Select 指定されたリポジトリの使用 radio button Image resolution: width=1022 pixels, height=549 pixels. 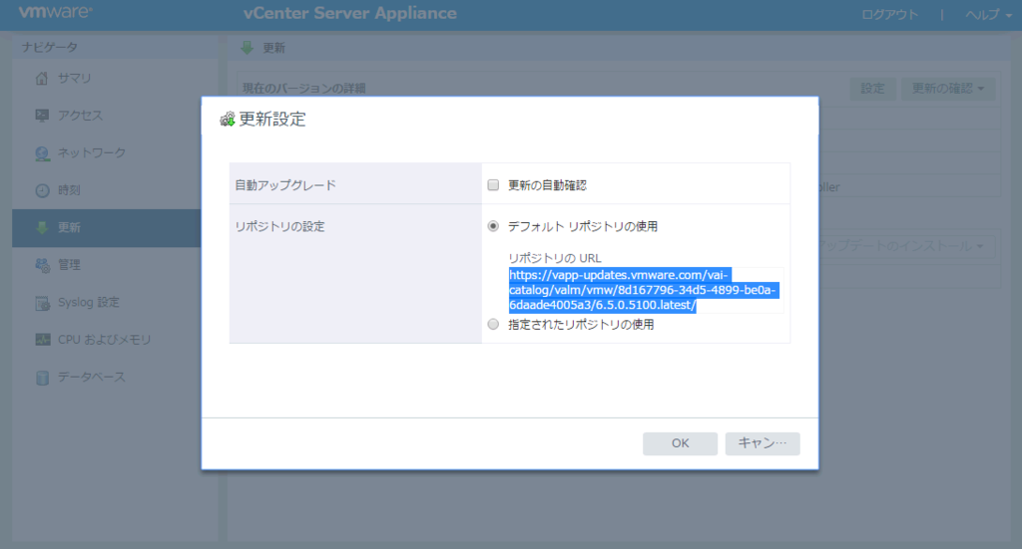[493, 325]
